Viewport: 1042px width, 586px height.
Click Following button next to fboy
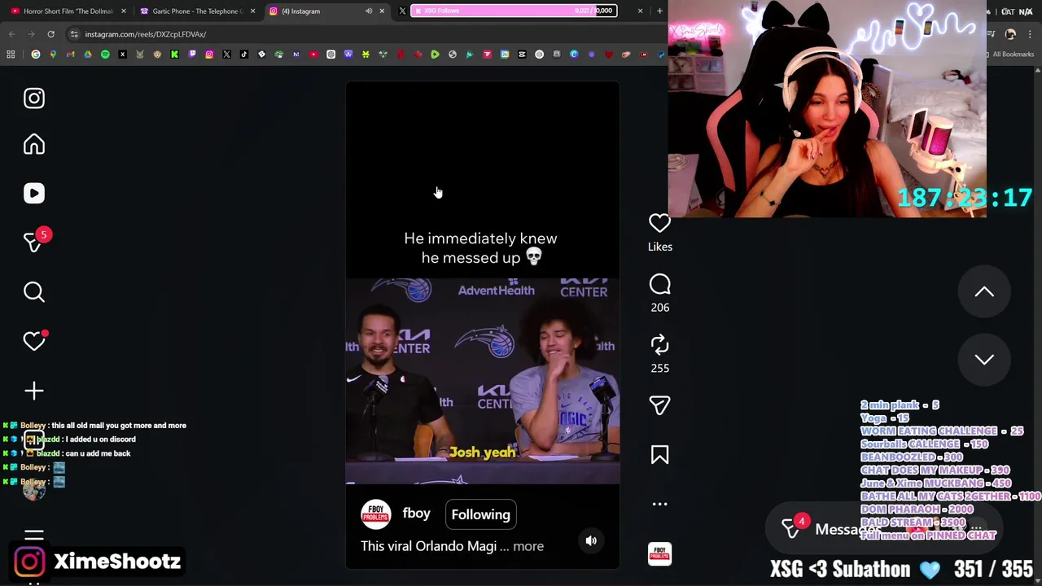click(x=480, y=514)
